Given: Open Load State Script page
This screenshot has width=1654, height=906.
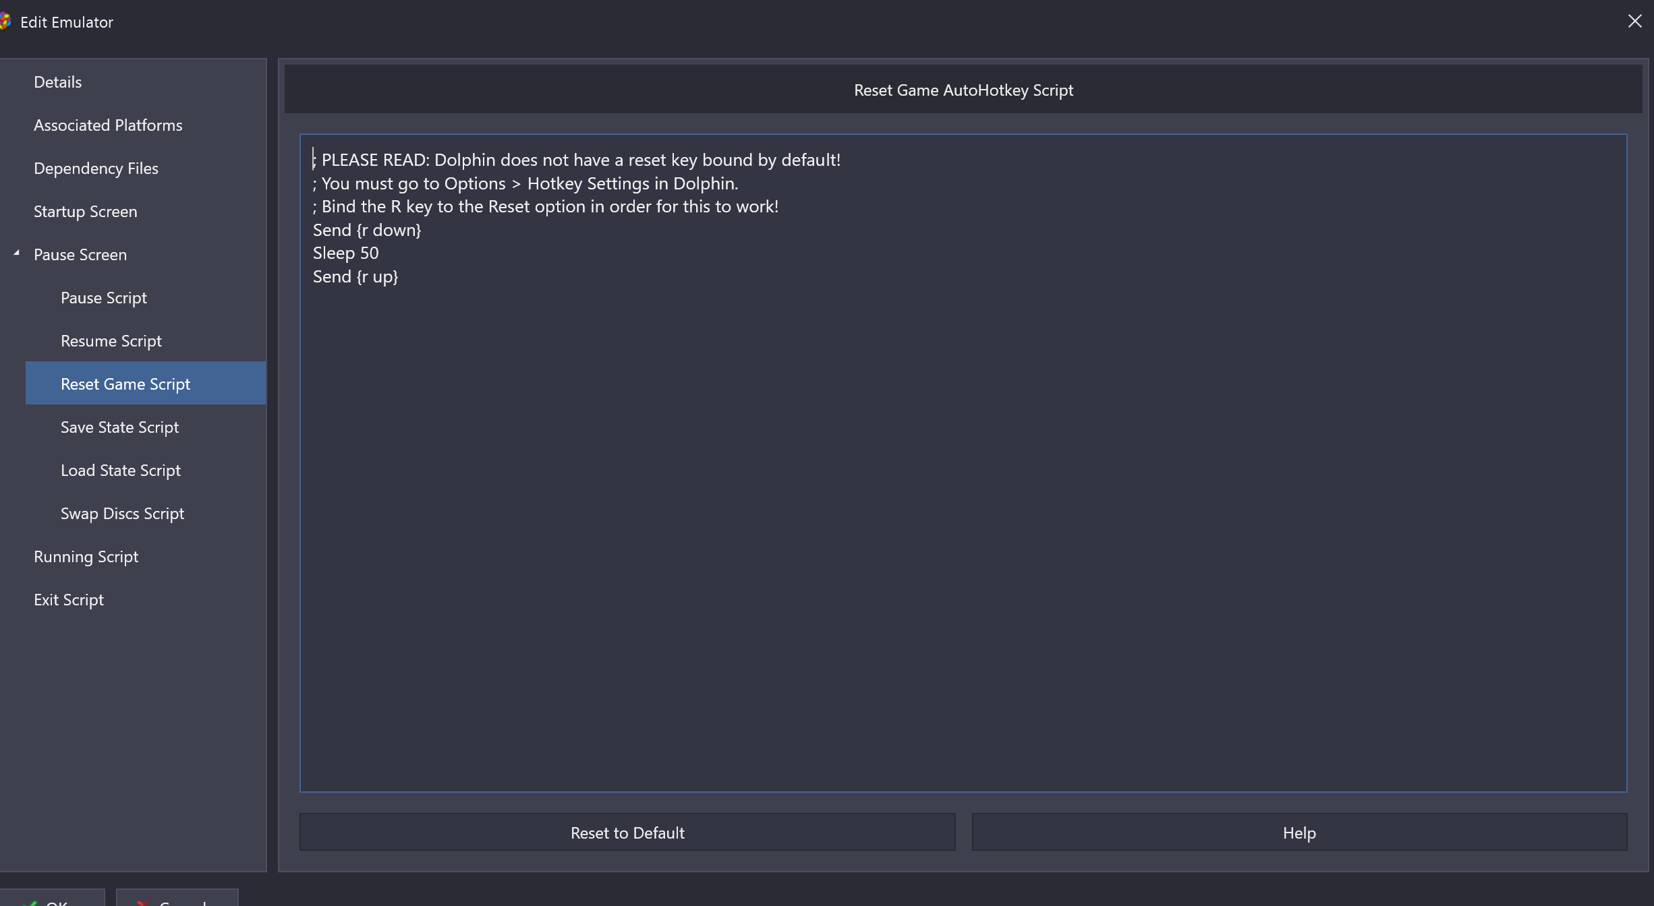Looking at the screenshot, I should pos(120,471).
